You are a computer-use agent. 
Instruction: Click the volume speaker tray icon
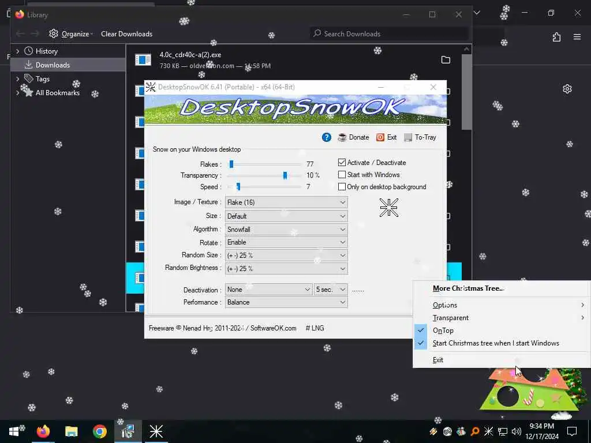coord(517,431)
